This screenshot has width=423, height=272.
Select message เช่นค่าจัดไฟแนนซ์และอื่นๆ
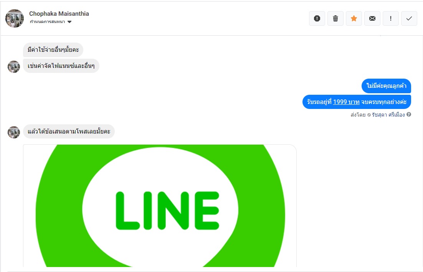[x=61, y=66]
